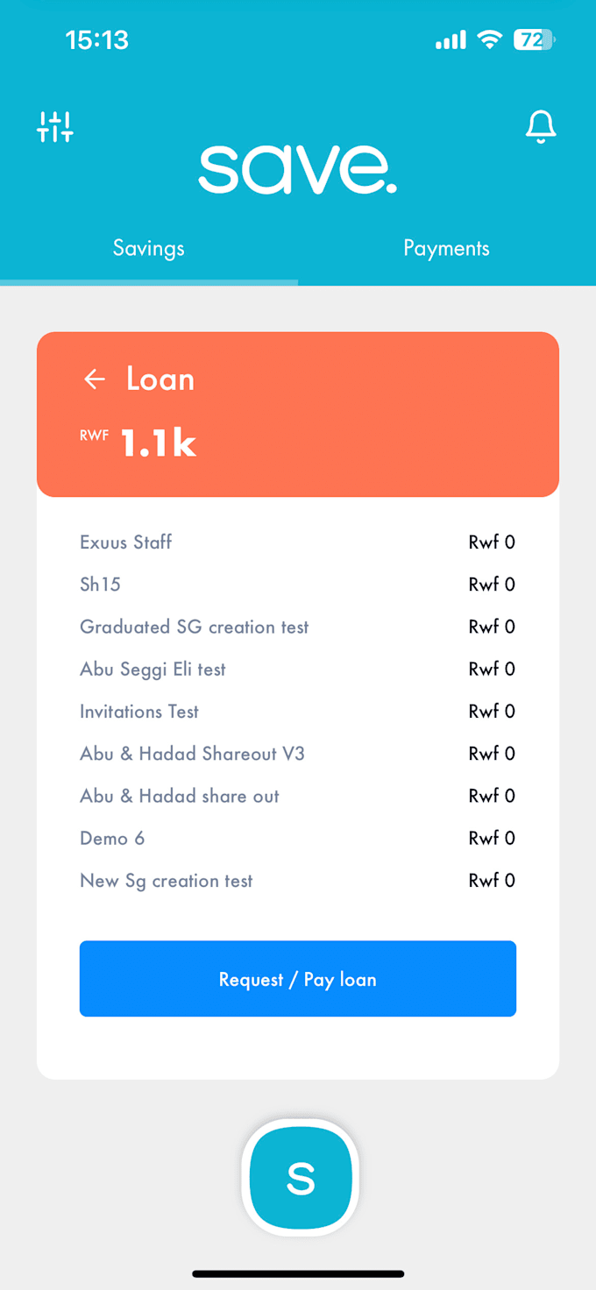
Task: Open New Sg creation test entry
Action: click(298, 881)
